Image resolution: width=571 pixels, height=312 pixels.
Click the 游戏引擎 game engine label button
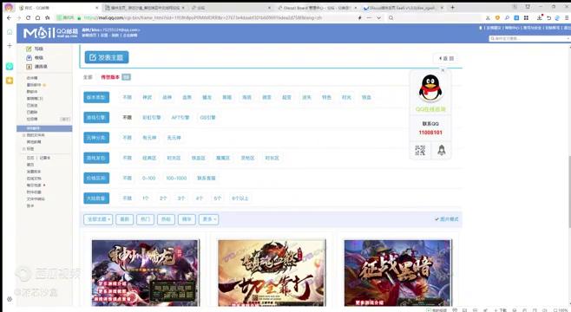(x=96, y=118)
